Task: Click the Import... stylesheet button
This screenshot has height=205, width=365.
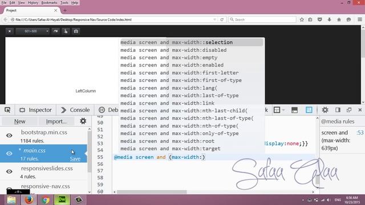Action: pyautogui.click(x=56, y=121)
